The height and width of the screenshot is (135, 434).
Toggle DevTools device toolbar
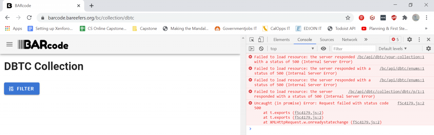261,39
